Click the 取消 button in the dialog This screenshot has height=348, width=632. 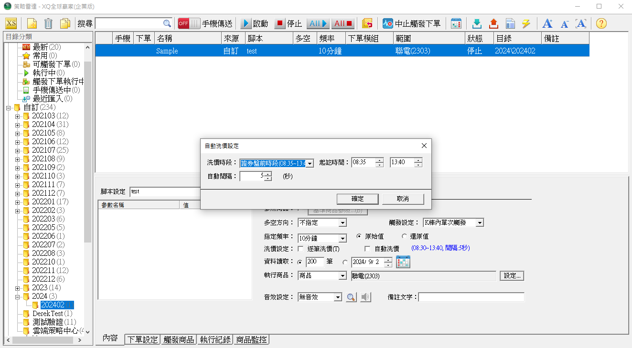click(x=403, y=199)
